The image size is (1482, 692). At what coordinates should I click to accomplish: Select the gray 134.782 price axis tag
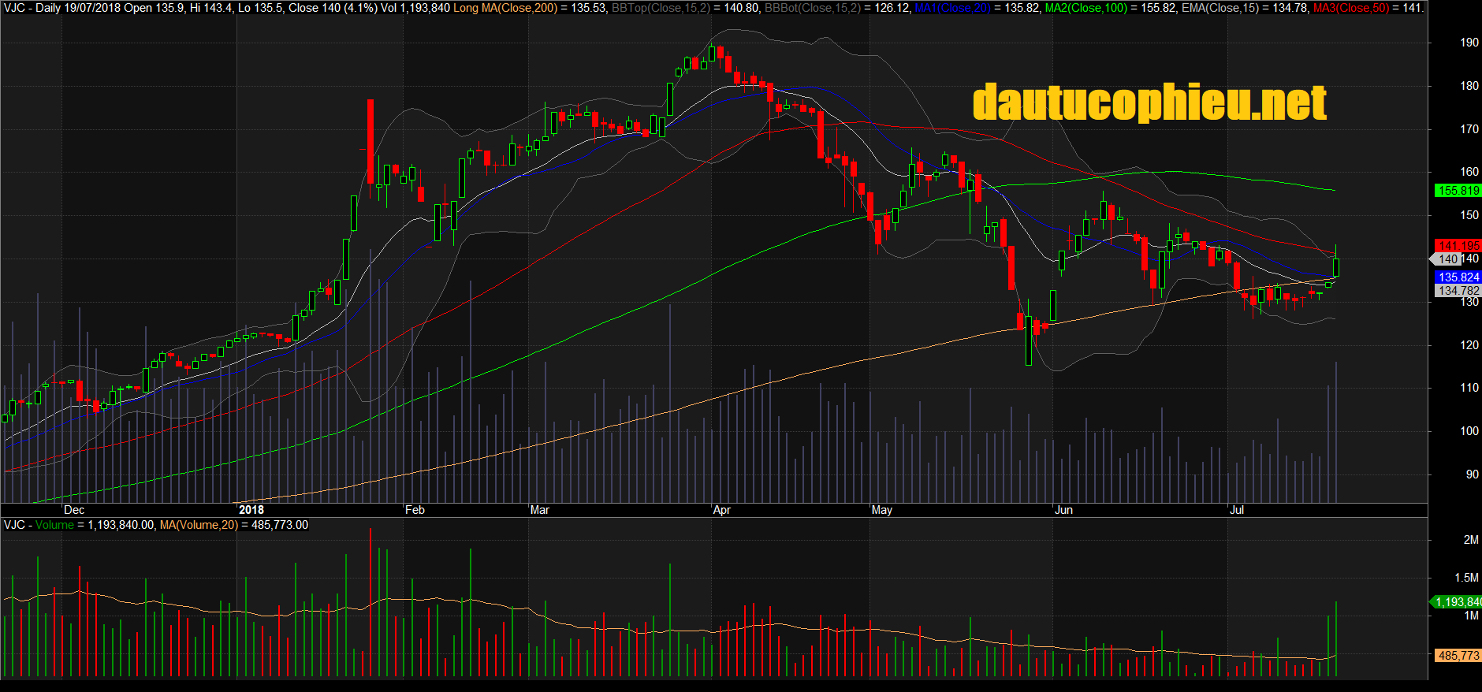click(x=1458, y=291)
